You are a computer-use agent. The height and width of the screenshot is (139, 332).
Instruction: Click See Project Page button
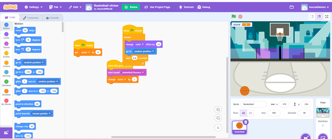pos(157,7)
